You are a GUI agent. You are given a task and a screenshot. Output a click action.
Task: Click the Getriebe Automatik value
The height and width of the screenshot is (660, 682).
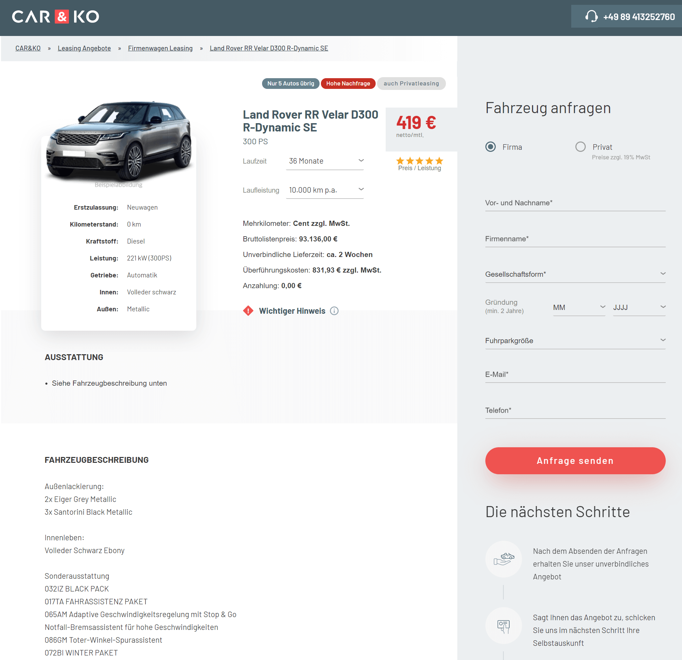click(x=142, y=275)
